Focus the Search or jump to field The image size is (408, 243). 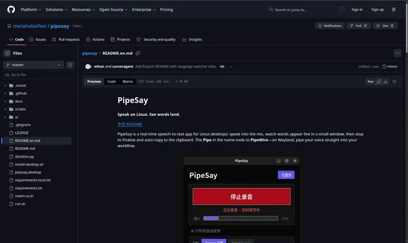306,10
